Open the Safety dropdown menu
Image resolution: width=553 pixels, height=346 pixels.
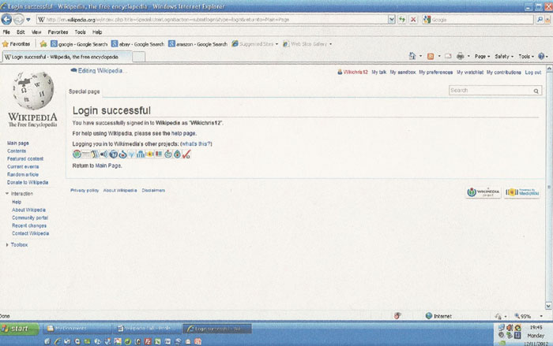click(x=505, y=57)
